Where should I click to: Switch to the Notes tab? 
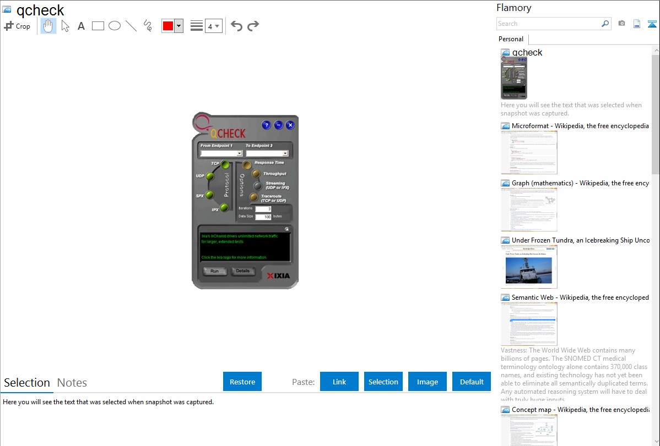click(x=72, y=383)
